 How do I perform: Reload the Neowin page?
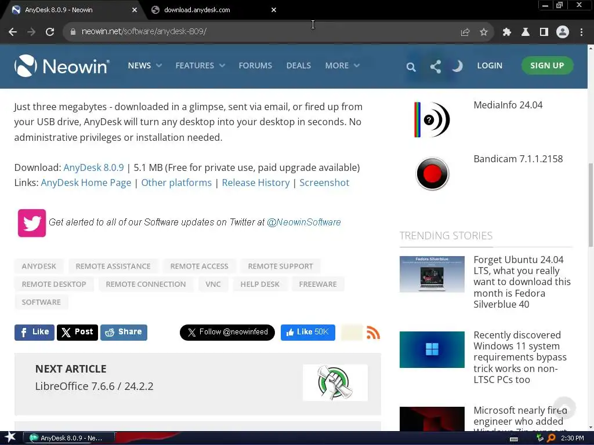pos(50,32)
